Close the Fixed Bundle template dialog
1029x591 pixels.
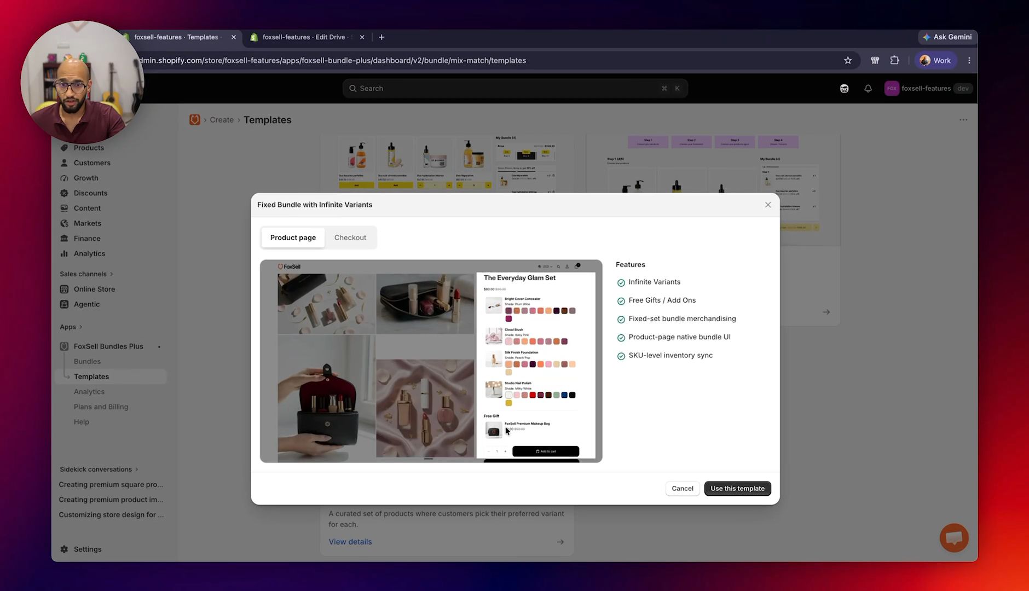point(768,205)
